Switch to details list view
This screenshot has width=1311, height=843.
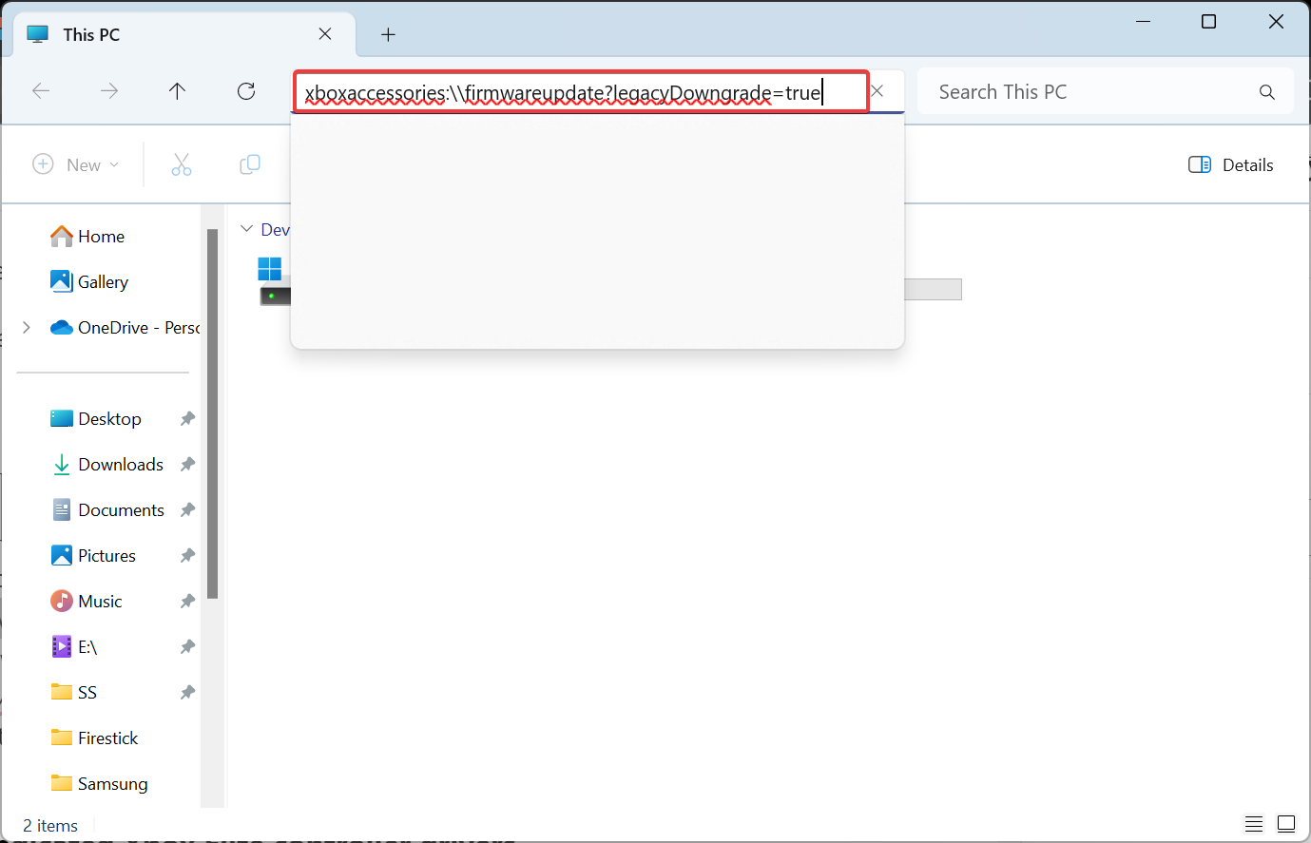(1254, 824)
